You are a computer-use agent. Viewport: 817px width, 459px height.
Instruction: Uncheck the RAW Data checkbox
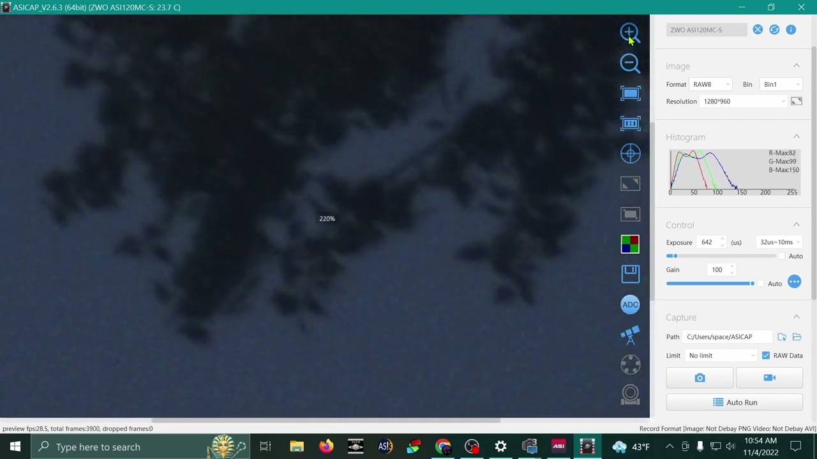(x=766, y=355)
